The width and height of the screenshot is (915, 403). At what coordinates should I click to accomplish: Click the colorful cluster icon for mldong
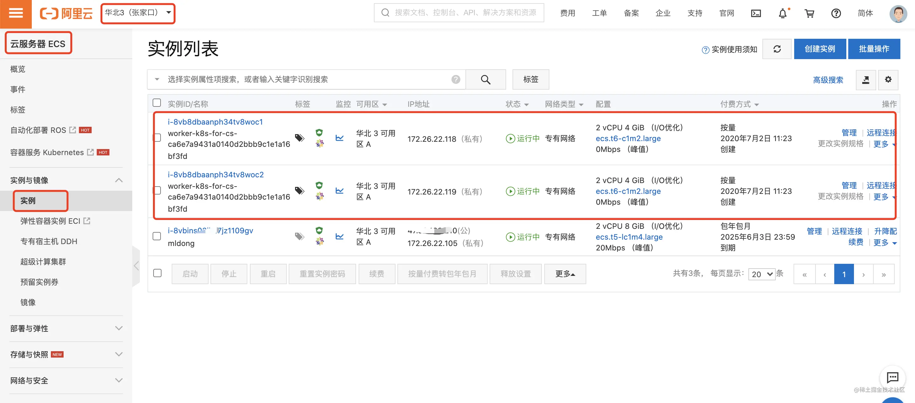click(320, 242)
